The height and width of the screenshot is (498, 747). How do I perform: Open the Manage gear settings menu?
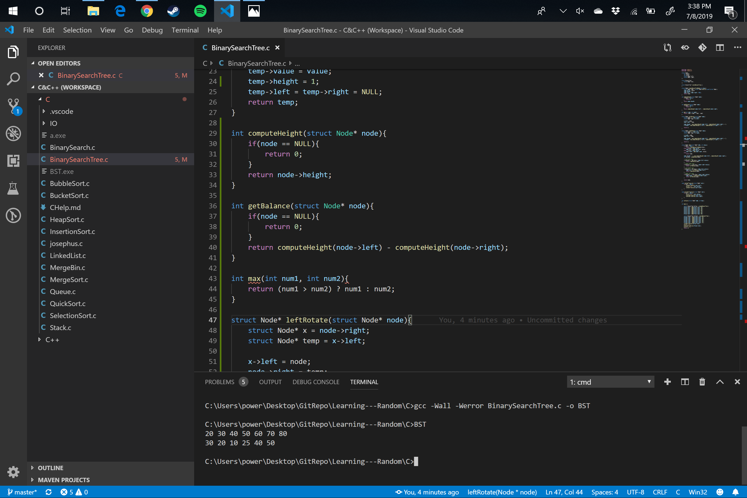pos(13,472)
